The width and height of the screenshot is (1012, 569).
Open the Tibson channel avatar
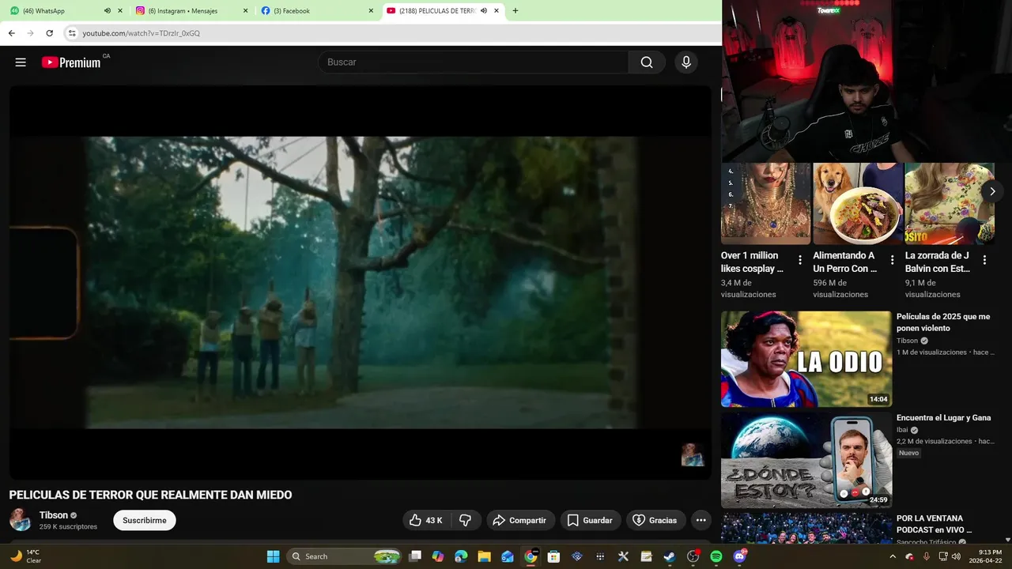(20, 520)
